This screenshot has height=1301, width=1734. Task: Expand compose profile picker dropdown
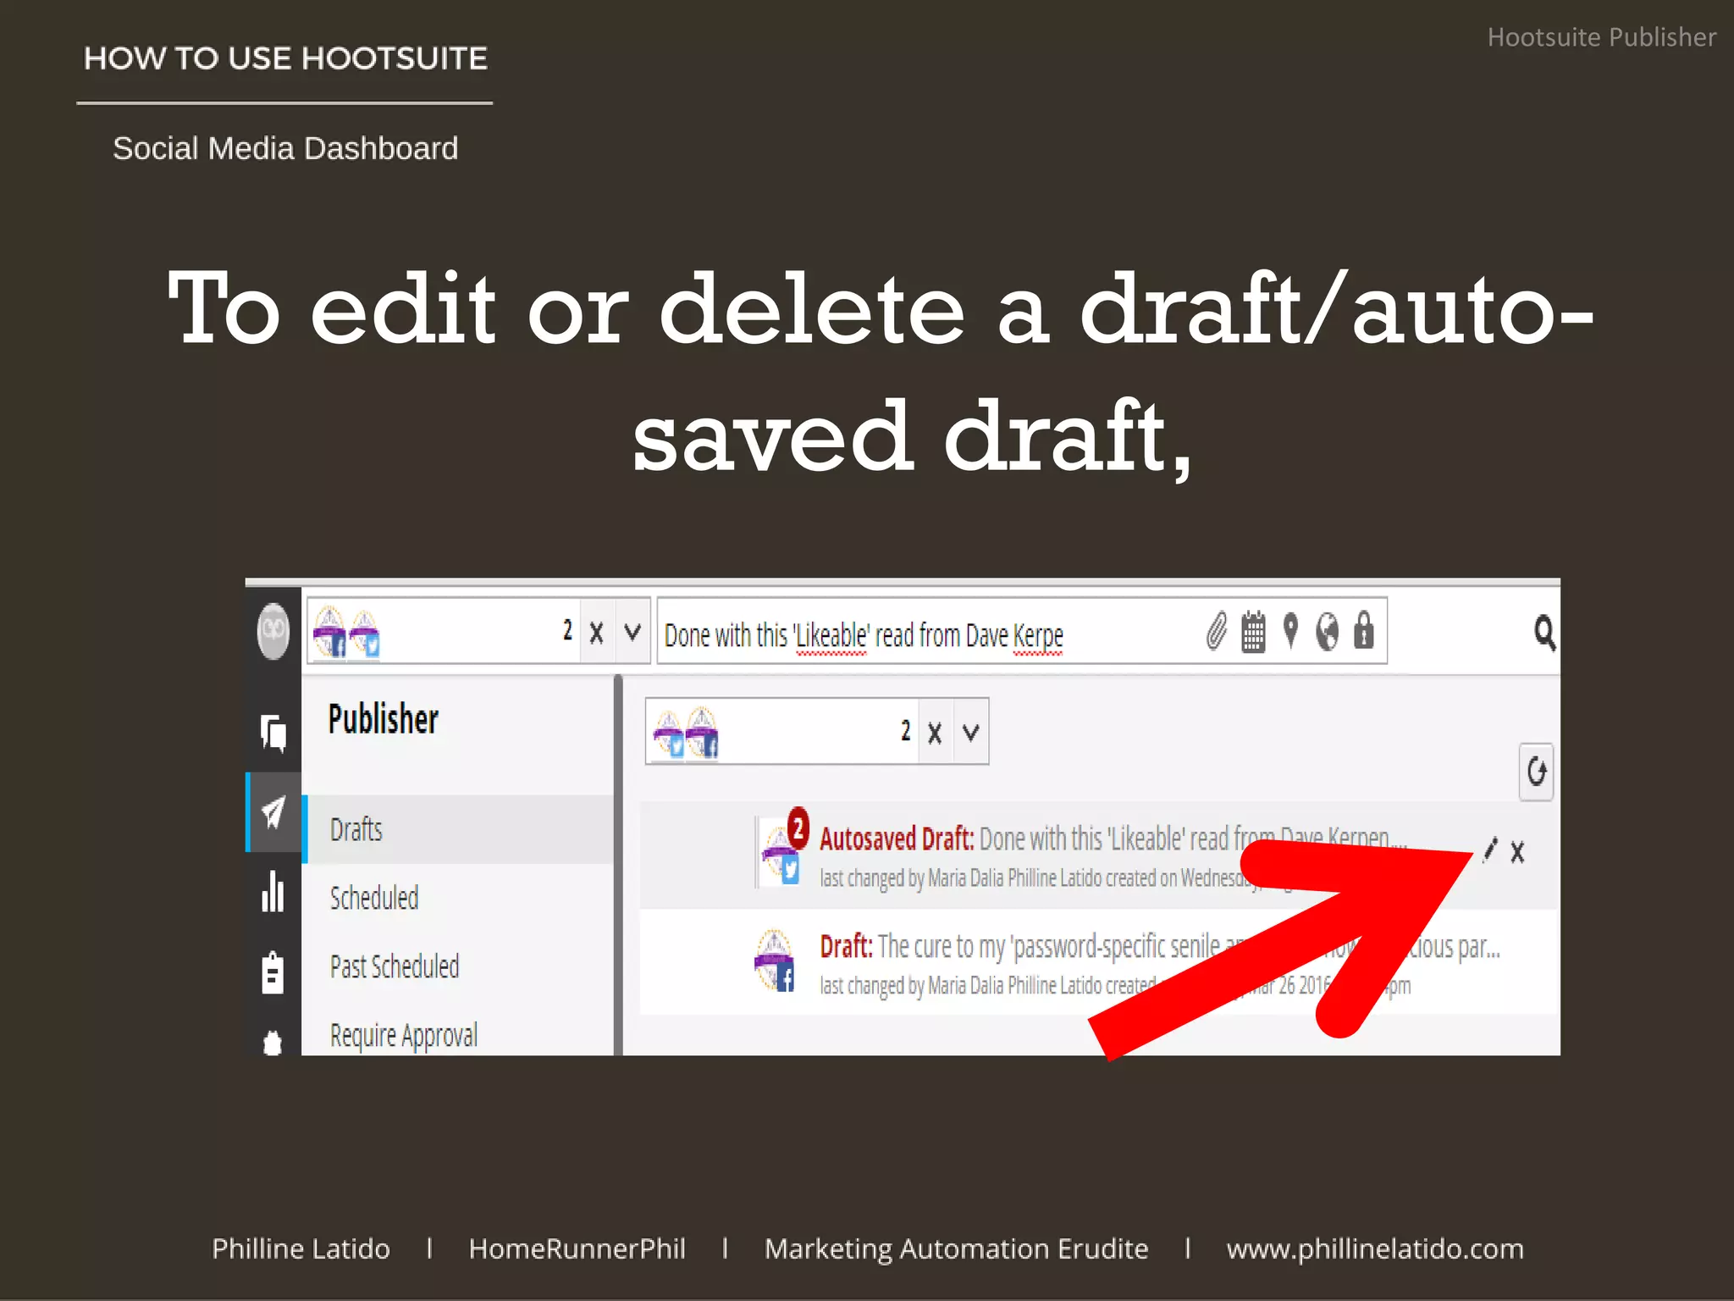(632, 633)
